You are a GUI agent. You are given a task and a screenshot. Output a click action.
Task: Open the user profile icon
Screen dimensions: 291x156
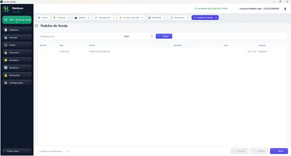pyautogui.click(x=285, y=9)
